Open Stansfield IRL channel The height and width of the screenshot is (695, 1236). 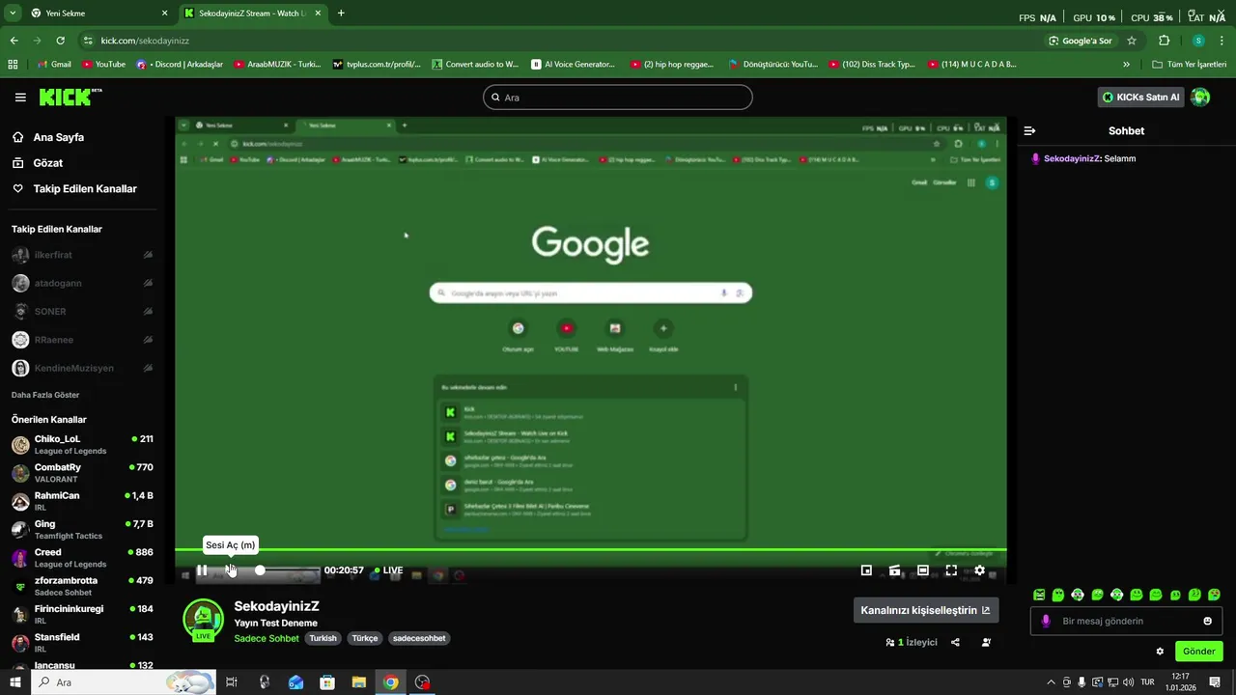(82, 643)
